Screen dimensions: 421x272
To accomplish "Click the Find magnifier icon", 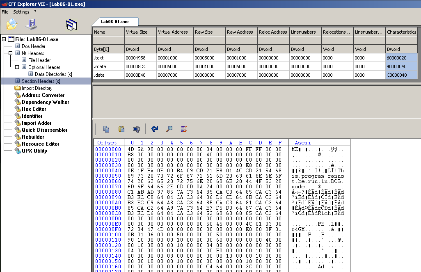I will coord(169,129).
